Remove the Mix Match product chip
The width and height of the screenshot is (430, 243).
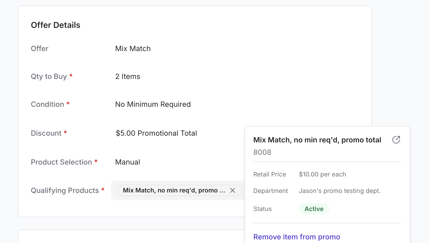(233, 190)
